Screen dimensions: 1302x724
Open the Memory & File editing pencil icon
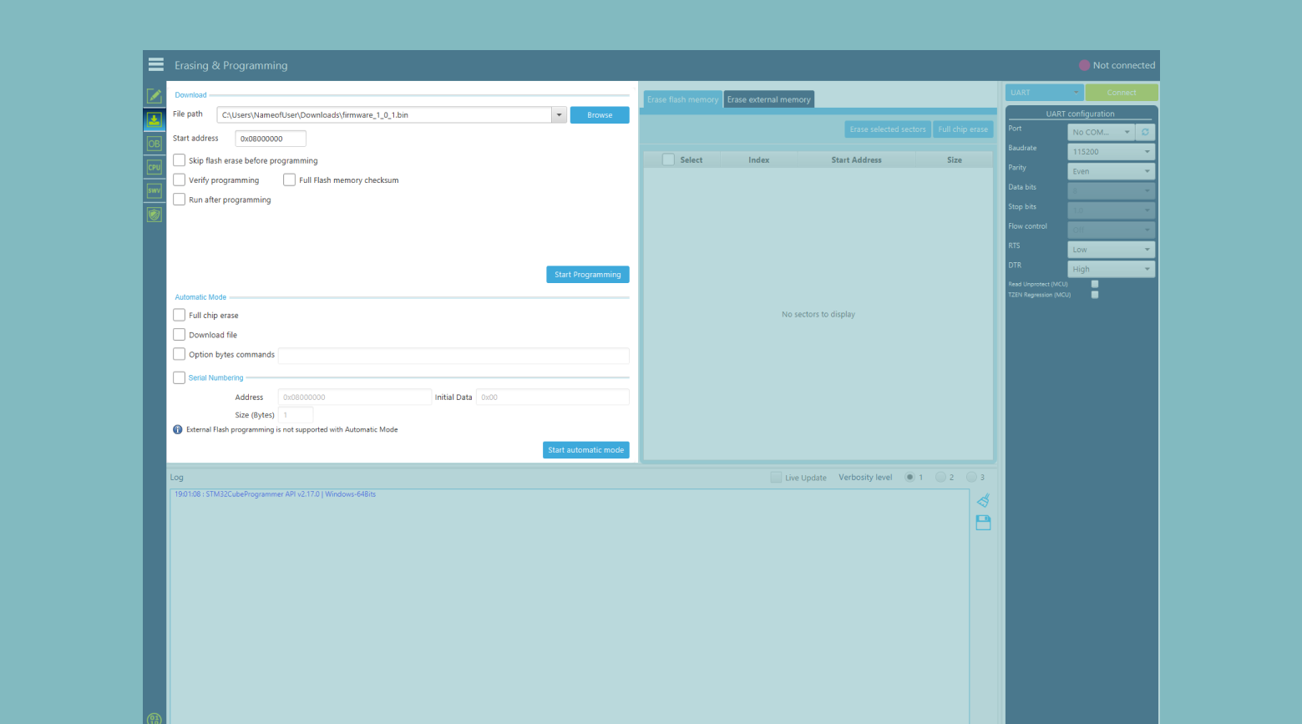click(155, 96)
